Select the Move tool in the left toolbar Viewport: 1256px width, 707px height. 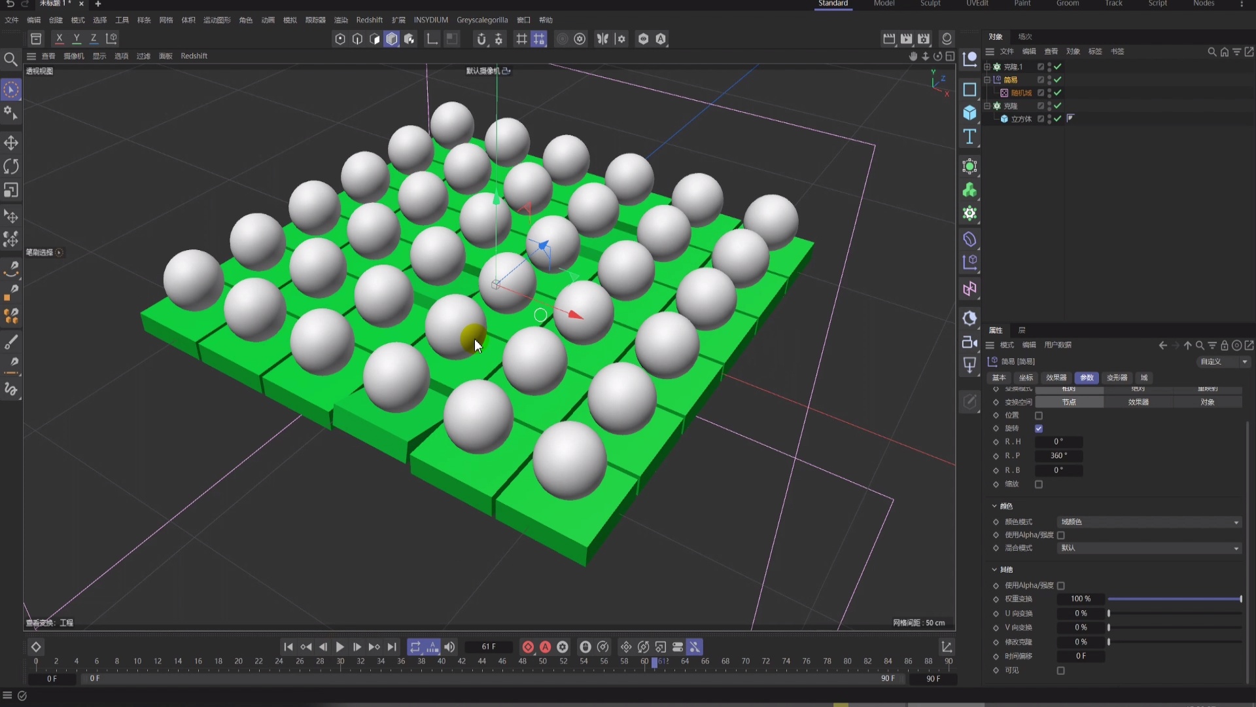11,142
